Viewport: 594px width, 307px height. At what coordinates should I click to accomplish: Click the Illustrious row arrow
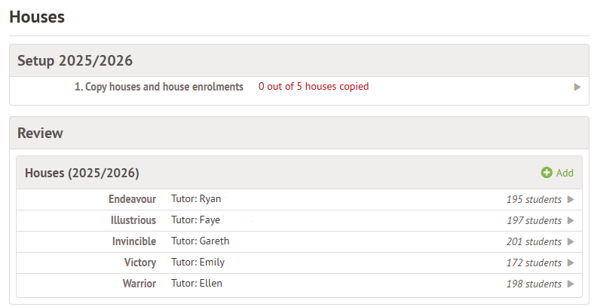coord(571,221)
